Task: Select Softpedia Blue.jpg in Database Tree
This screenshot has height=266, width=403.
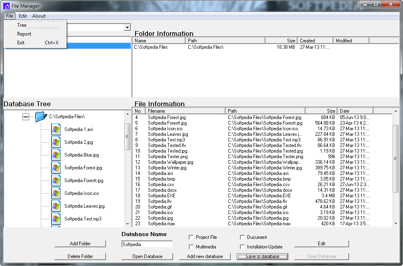Action: [82, 155]
